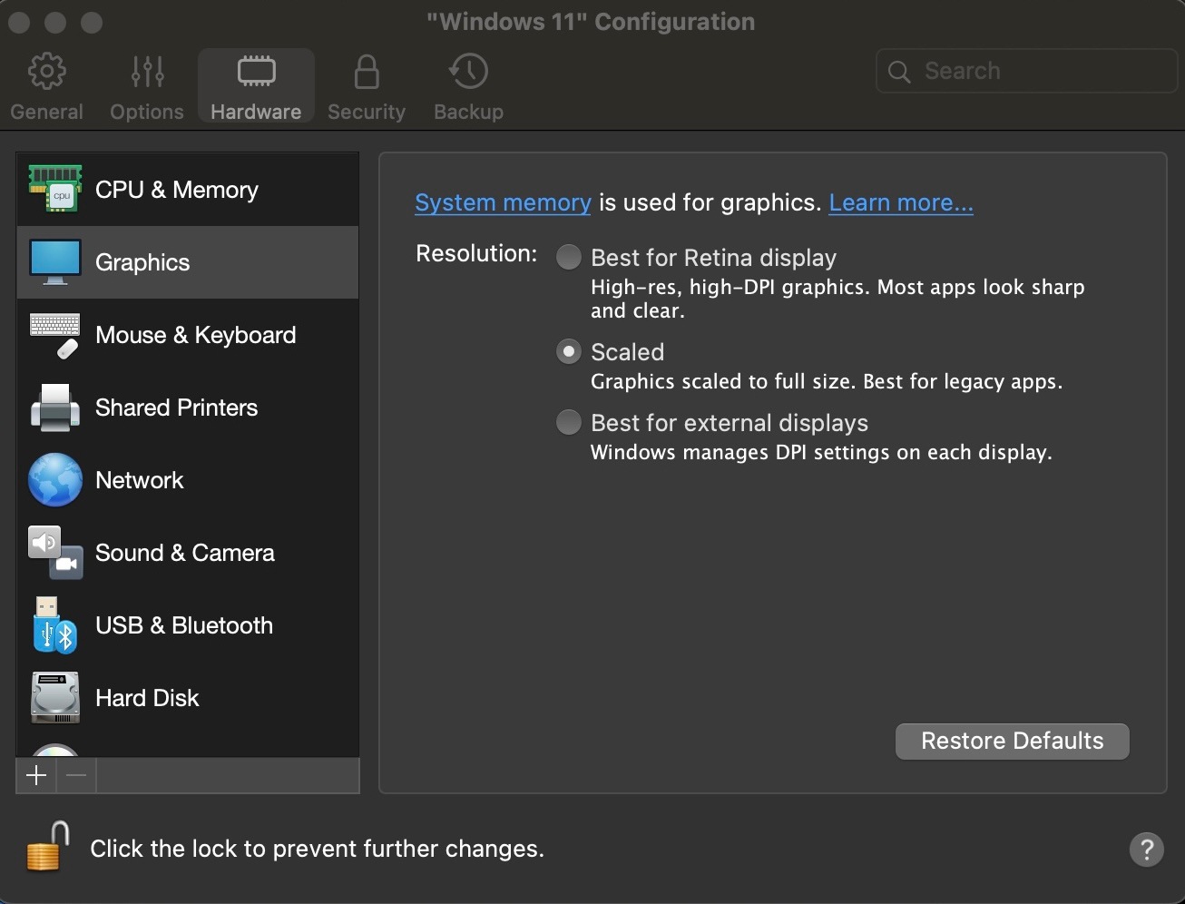Select the Hardware chip icon
Viewport: 1185px width, 904px height.
pos(256,71)
